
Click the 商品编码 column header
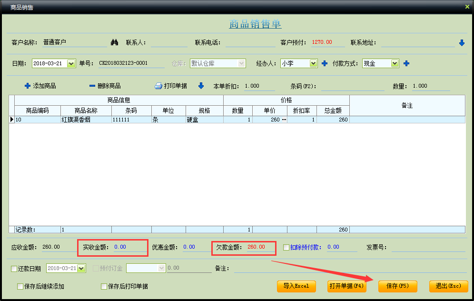38,110
